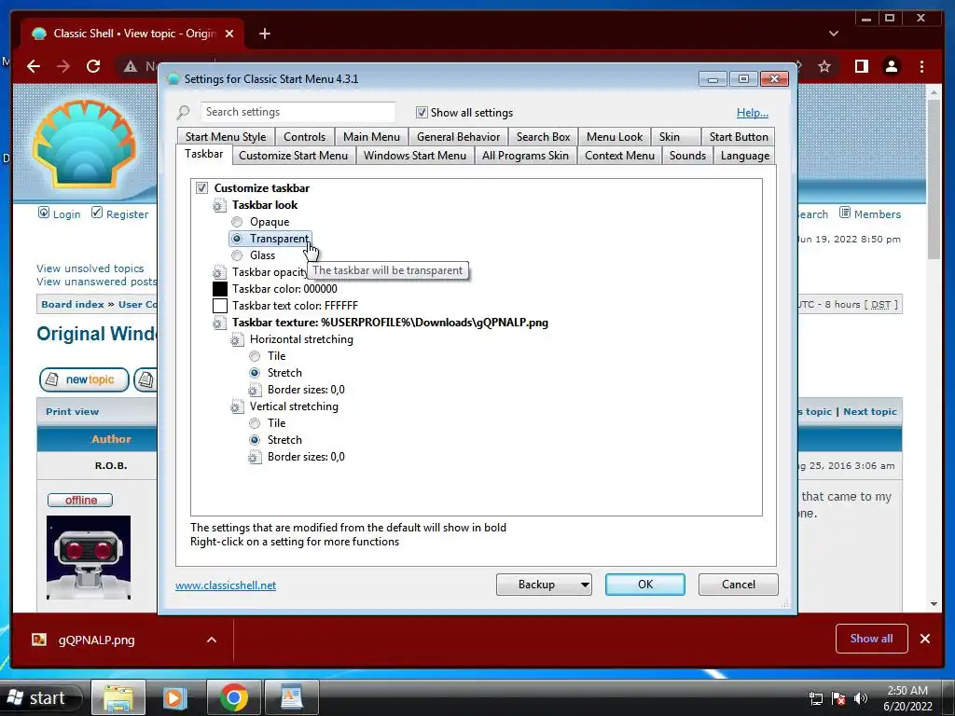Open the WordPad taskbar item
The width and height of the screenshot is (955, 716).
point(292,697)
